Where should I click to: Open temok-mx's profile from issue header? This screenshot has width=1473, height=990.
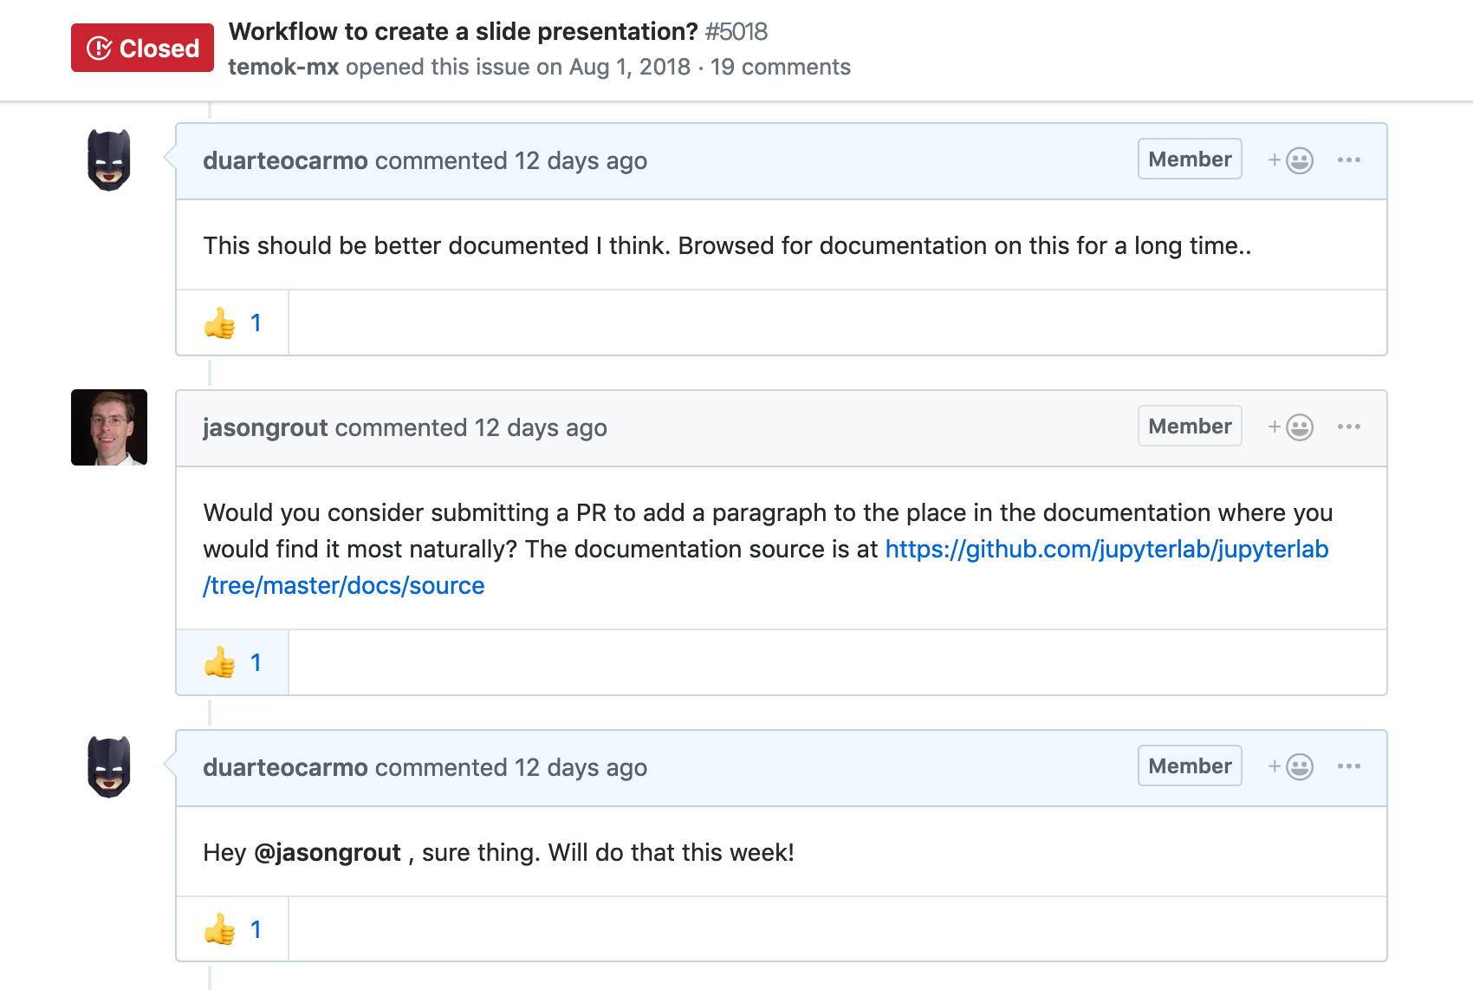(x=283, y=68)
